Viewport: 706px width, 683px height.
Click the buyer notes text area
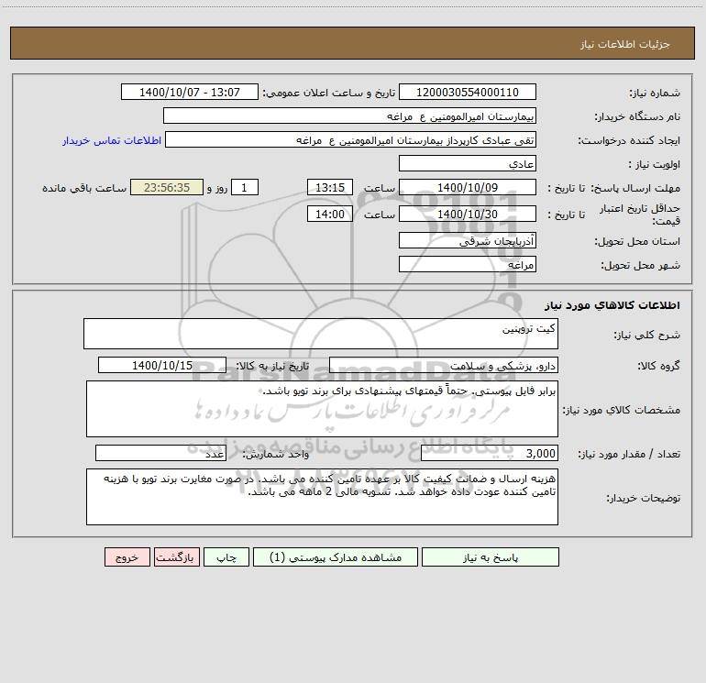pos(322,497)
